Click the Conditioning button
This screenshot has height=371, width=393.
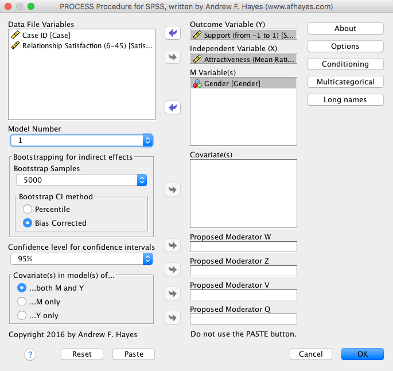click(x=345, y=64)
